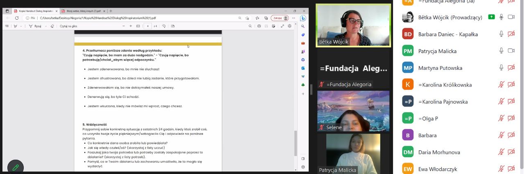Screen dimensions: 524x174
Task: Click Bětka Wójcik's green screen-share indicator
Action: 491,17
